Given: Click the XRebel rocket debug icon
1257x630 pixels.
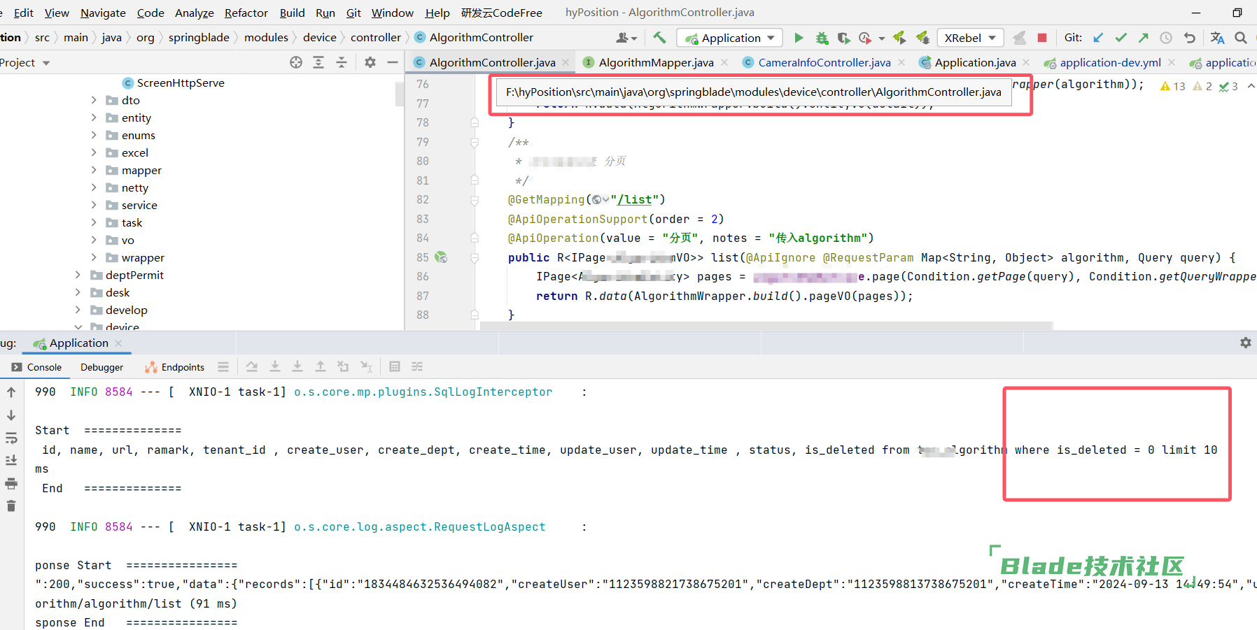Looking at the screenshot, I should click(x=922, y=38).
